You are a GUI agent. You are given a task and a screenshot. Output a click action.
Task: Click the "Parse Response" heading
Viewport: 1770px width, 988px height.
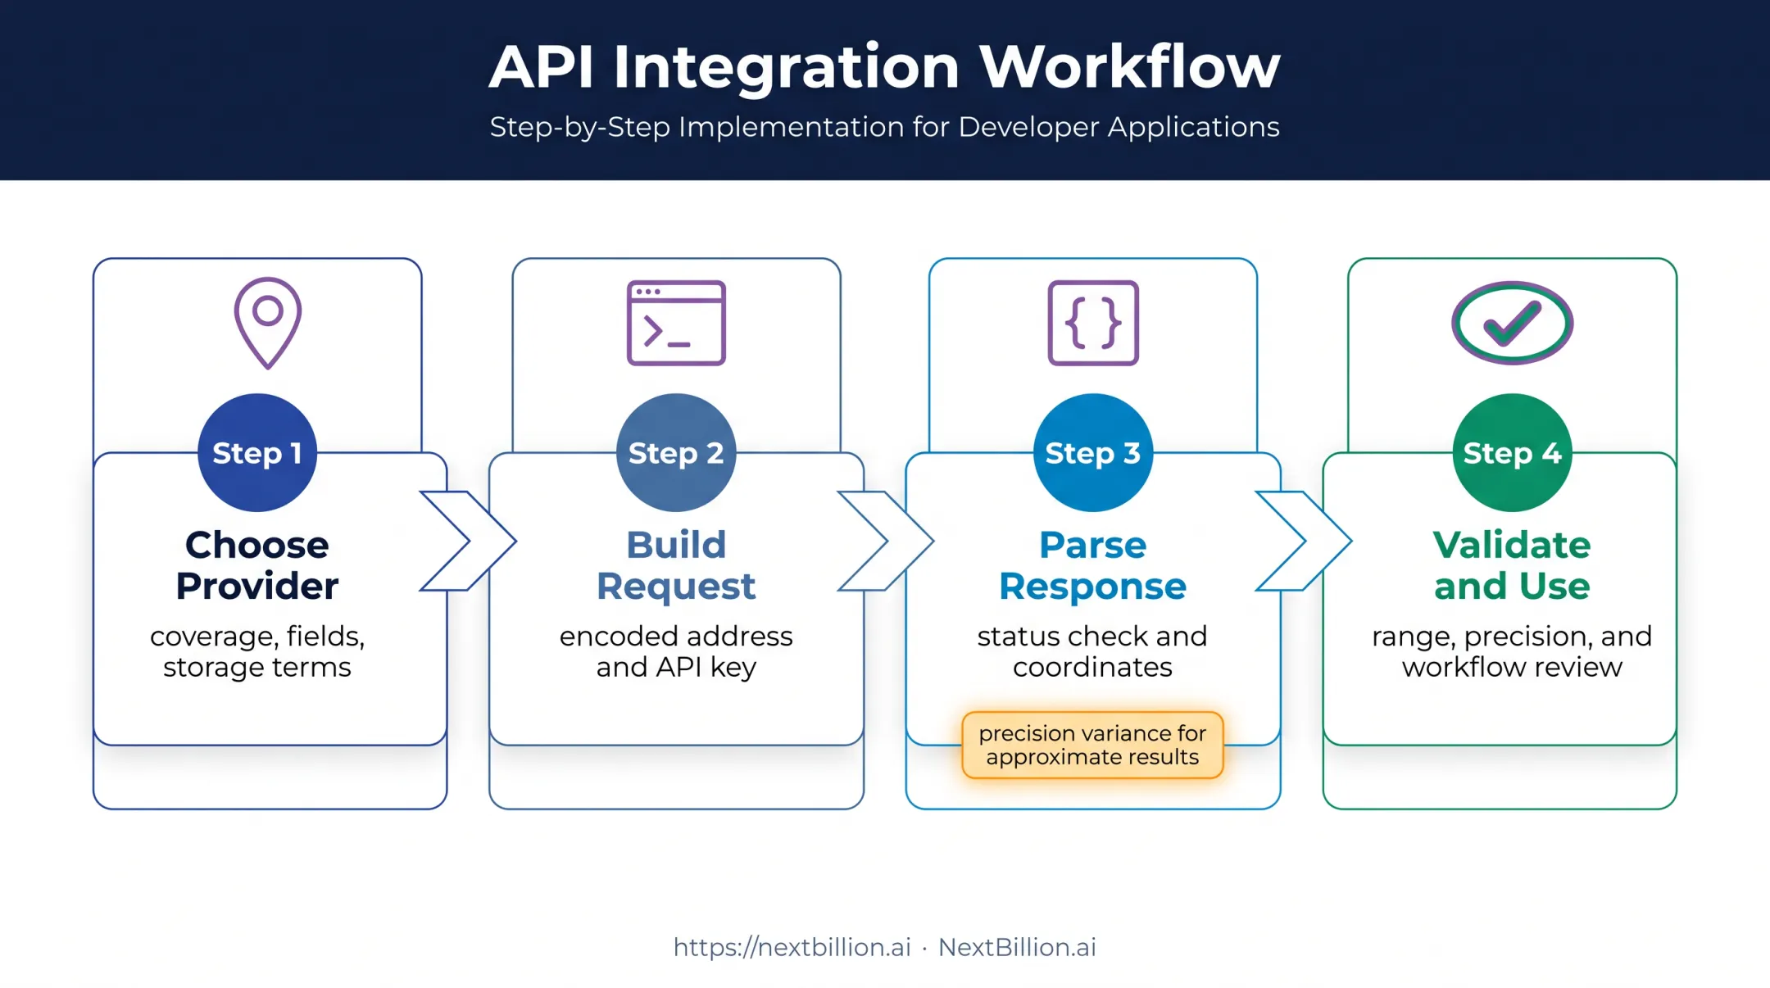coord(1093,565)
